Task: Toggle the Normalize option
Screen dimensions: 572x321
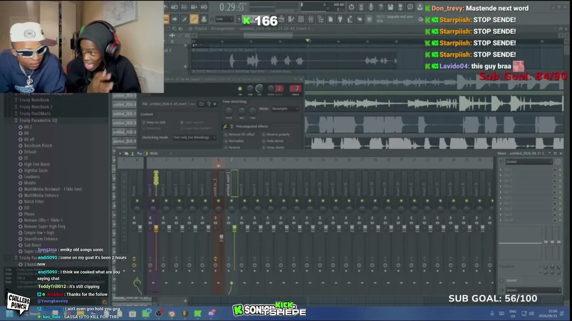Action: pos(234,141)
